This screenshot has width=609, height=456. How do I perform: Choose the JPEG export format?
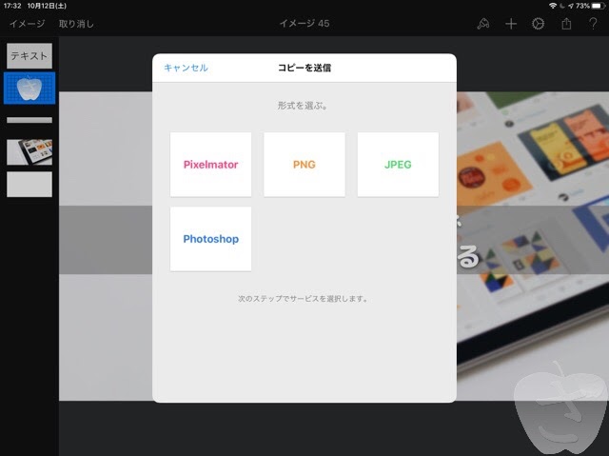pos(398,165)
